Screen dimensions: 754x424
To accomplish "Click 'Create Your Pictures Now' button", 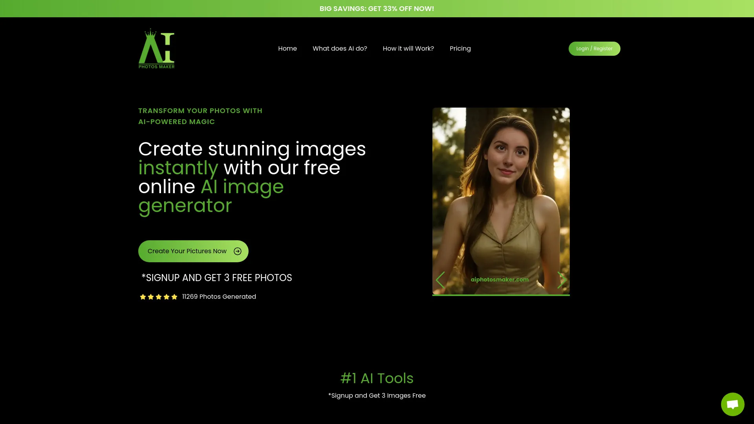I will point(187,251).
